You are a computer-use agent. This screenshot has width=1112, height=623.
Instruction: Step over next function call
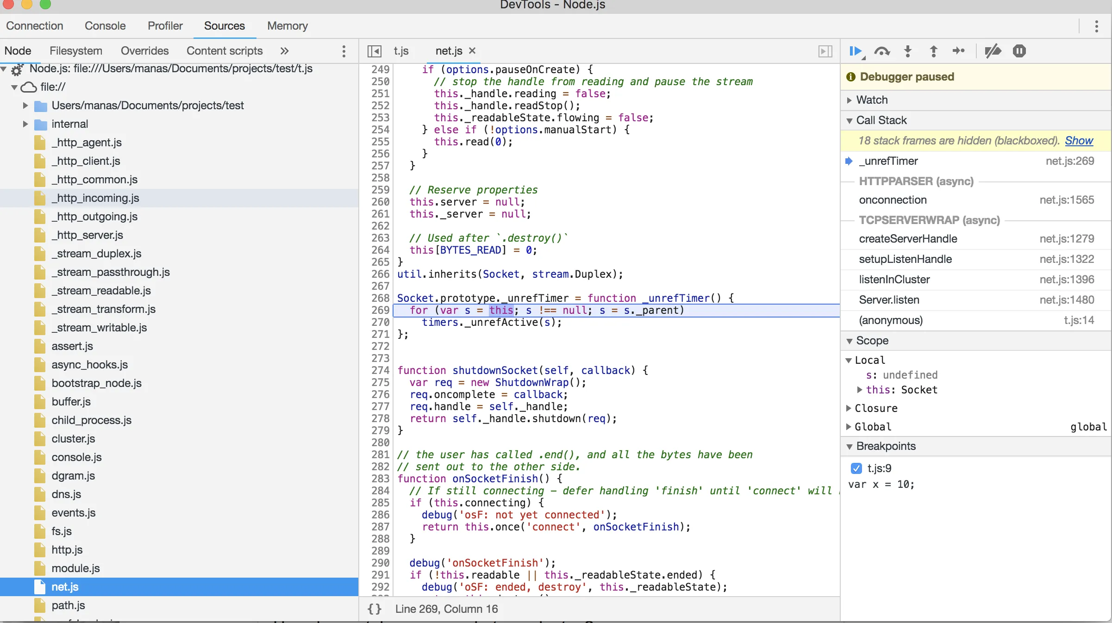tap(882, 51)
